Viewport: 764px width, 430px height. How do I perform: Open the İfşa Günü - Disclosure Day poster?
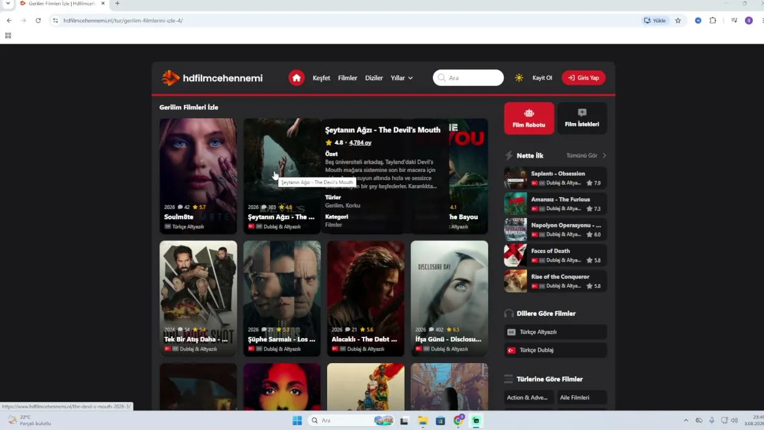click(449, 298)
